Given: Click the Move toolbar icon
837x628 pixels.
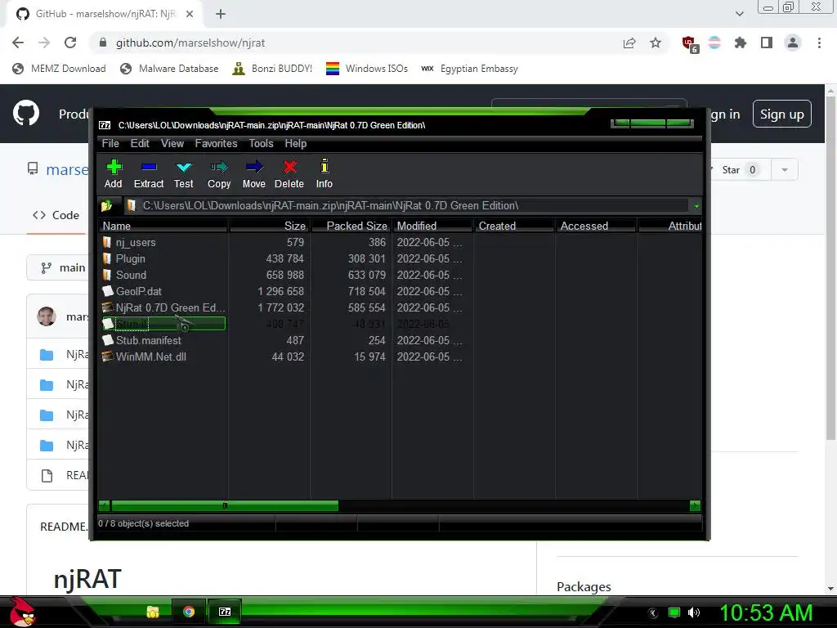Looking at the screenshot, I should click(x=253, y=173).
